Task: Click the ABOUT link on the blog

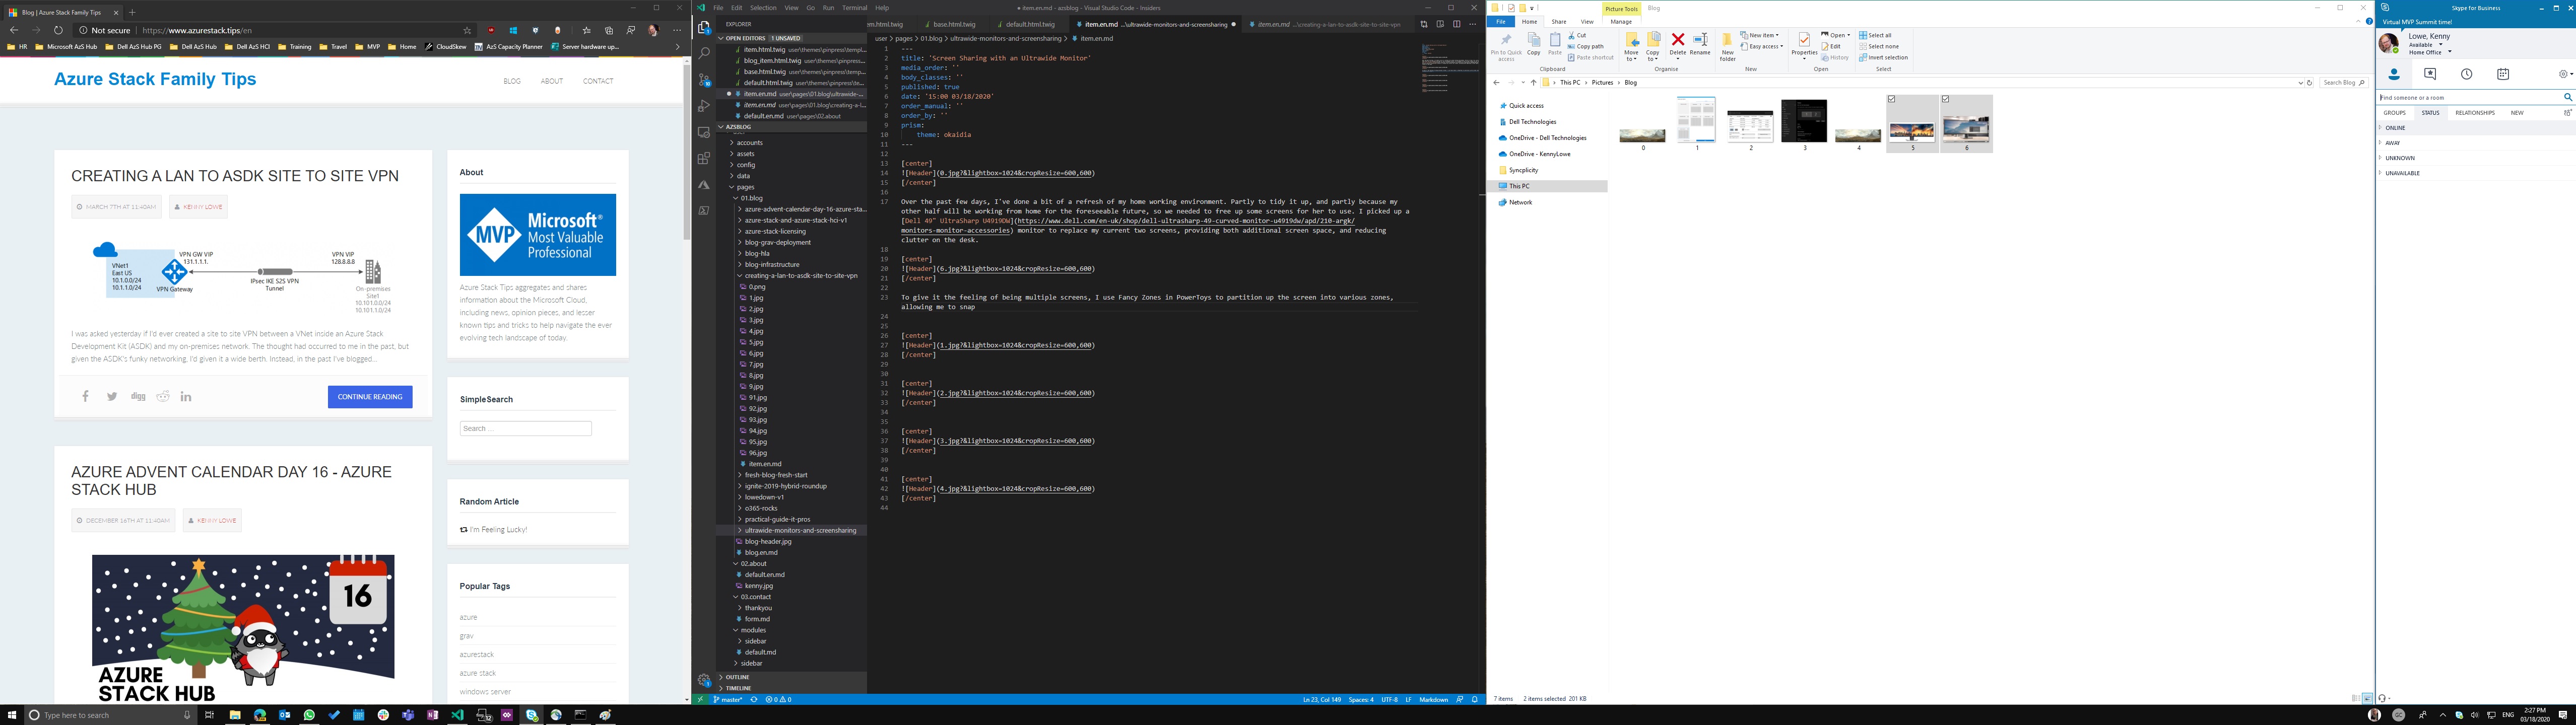Action: coord(551,81)
